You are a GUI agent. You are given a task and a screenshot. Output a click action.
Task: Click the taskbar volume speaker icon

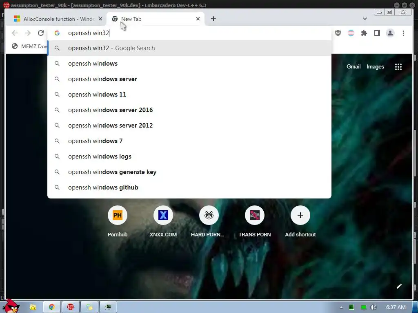click(374, 307)
